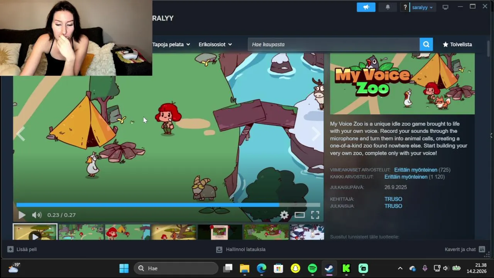Viewport: 494px width, 278px height.
Task: Click the My Voice Zoo header image
Action: click(402, 84)
